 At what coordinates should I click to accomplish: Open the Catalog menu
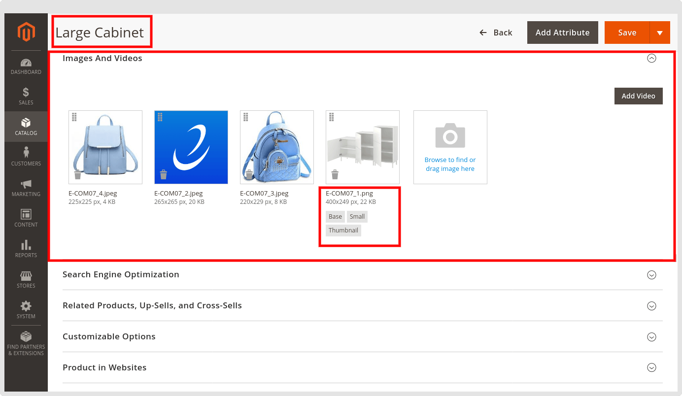26,127
